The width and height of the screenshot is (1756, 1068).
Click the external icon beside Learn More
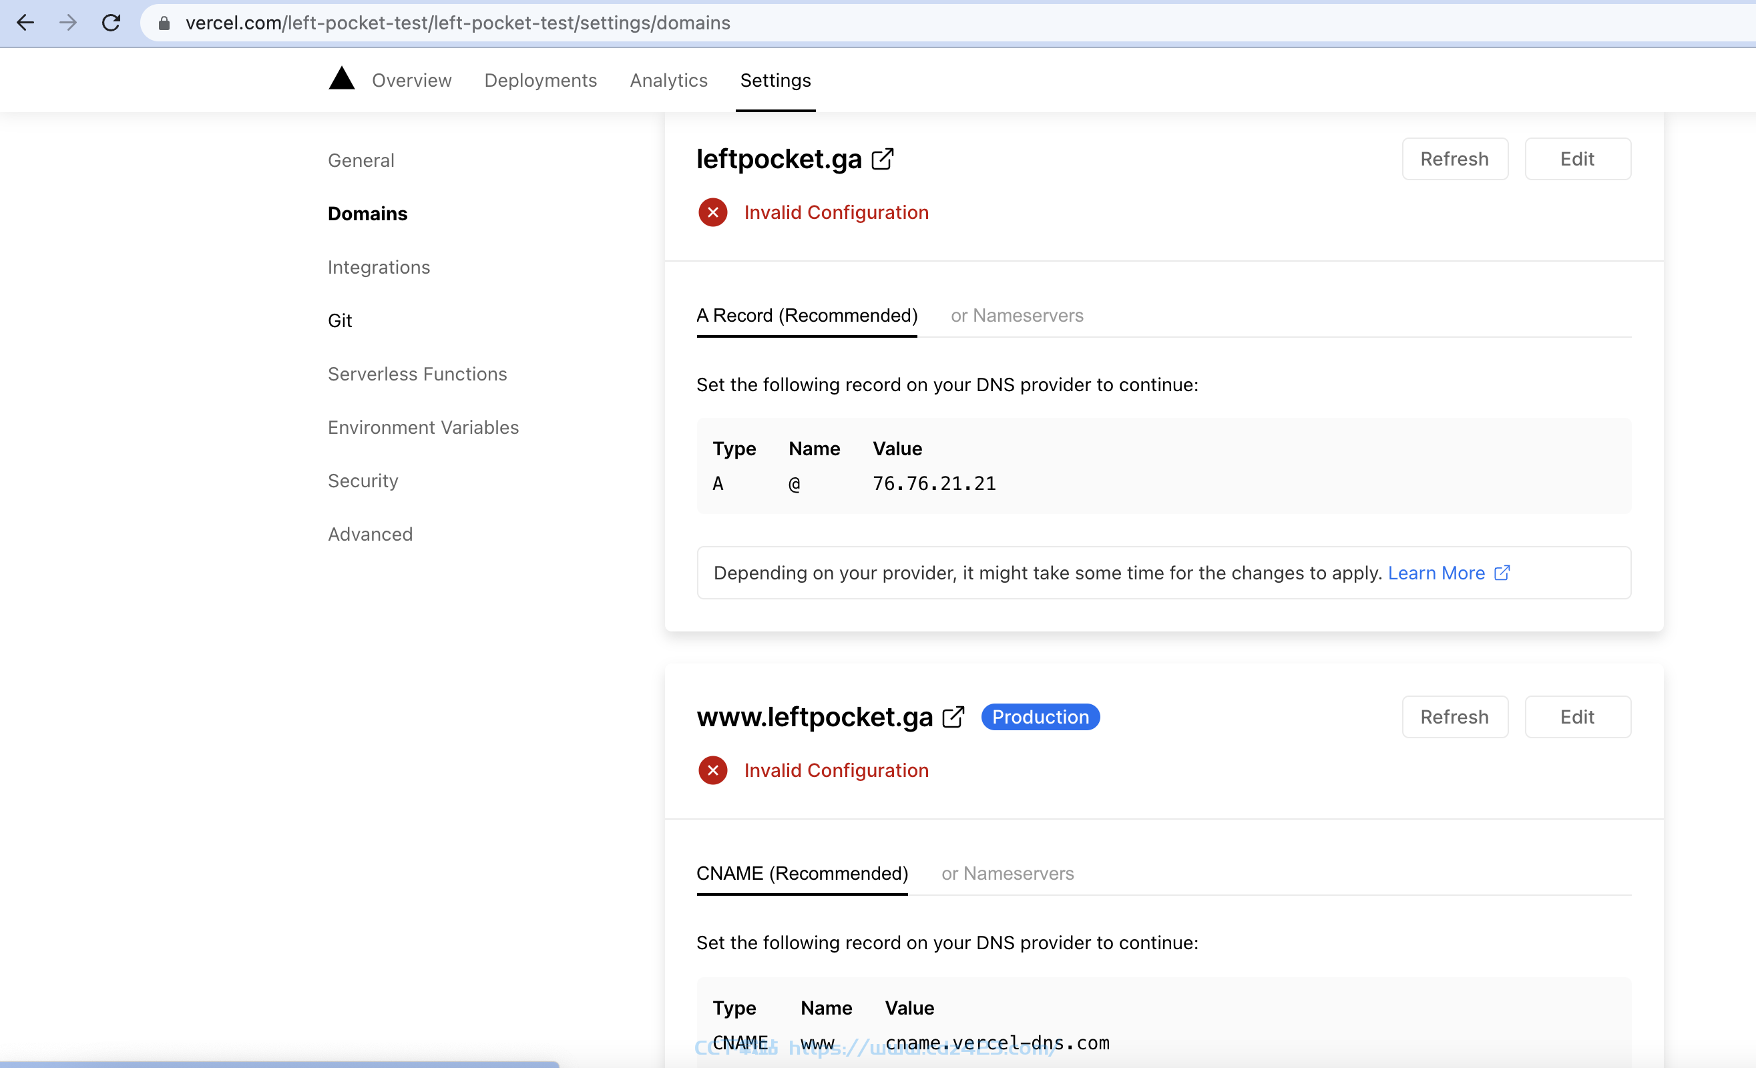1502,573
